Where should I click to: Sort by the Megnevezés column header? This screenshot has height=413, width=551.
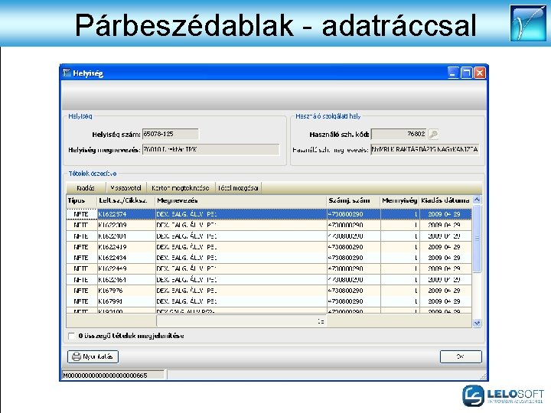click(x=241, y=201)
